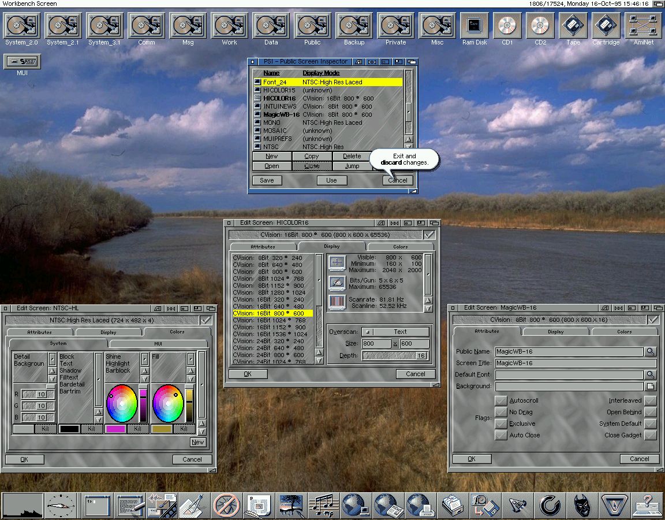The width and height of the screenshot is (665, 520).
Task: Open the Overscan cycle selector showing Text
Action: tap(395, 332)
